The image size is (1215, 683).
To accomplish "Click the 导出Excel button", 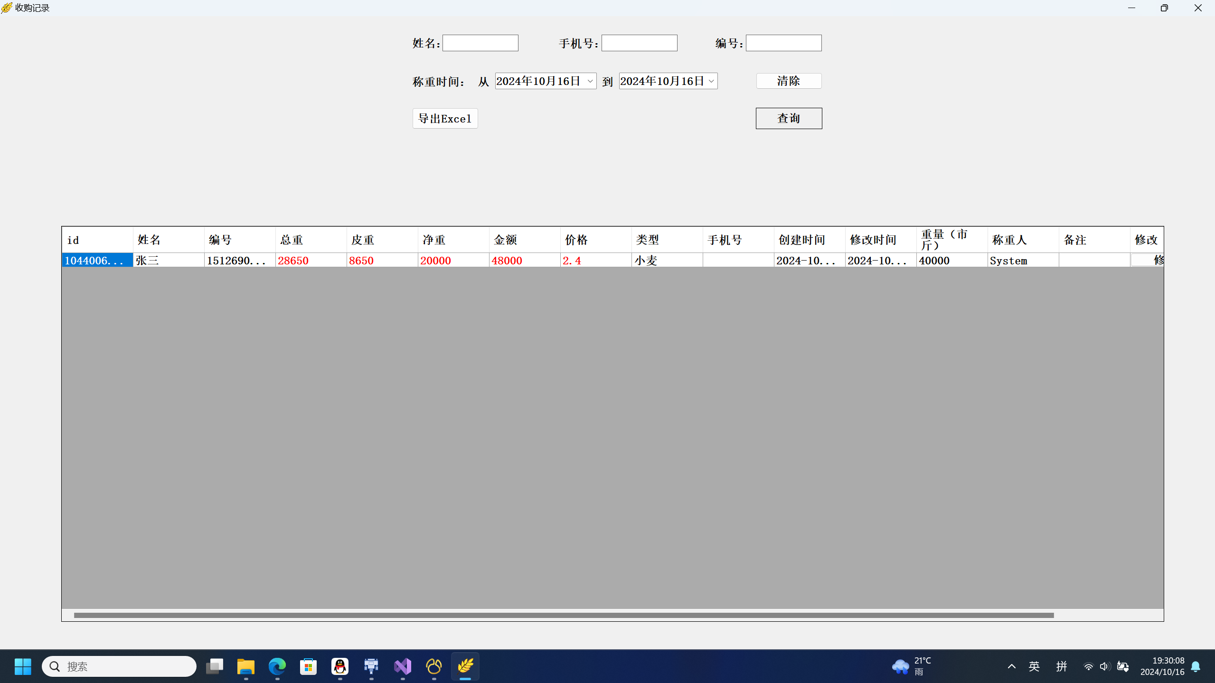I will click(x=445, y=118).
